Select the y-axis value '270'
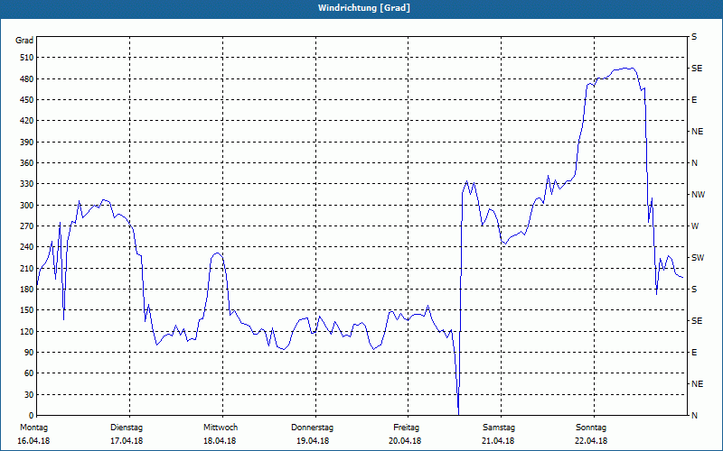Screen dimensions: 723x451 pyautogui.click(x=27, y=226)
